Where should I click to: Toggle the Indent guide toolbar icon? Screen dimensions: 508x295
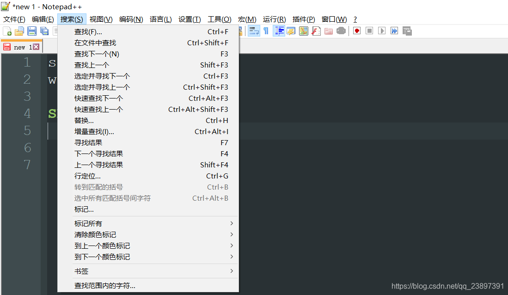(x=279, y=31)
